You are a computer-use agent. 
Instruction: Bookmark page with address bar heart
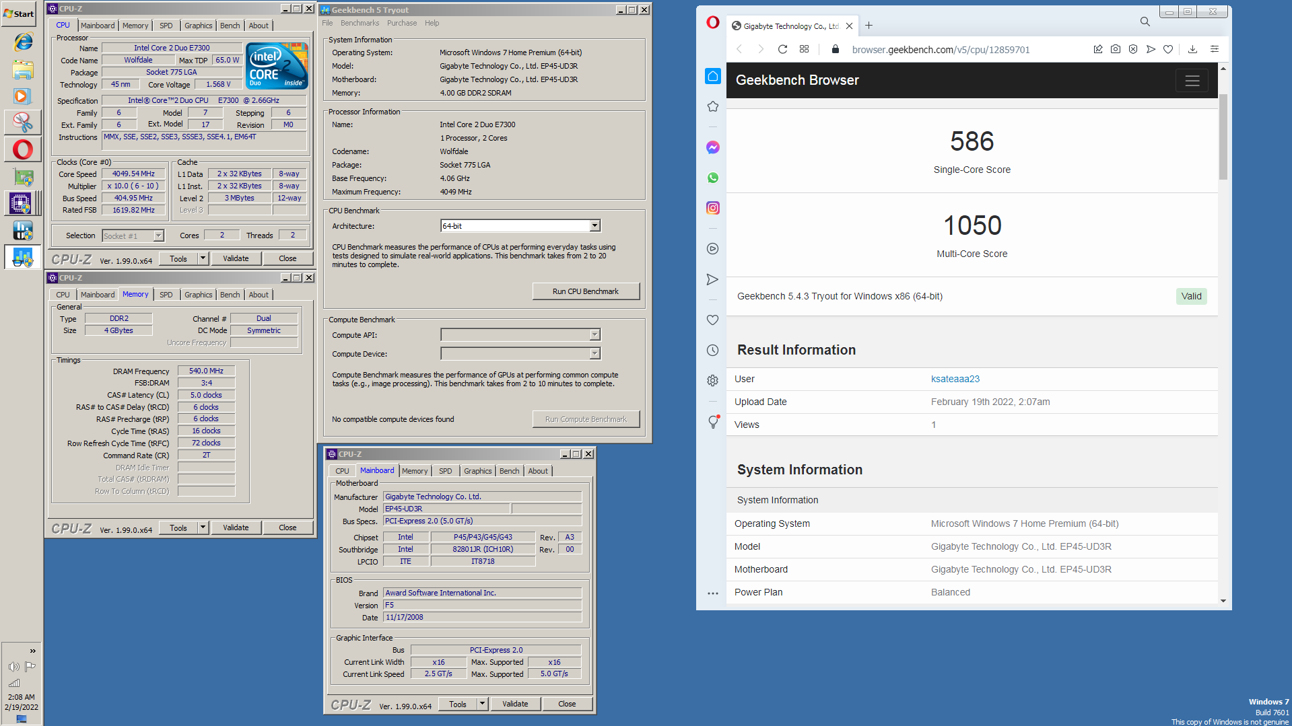1168,49
